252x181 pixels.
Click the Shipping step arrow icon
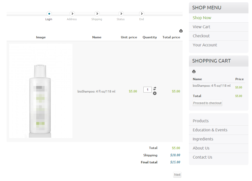click(97, 14)
